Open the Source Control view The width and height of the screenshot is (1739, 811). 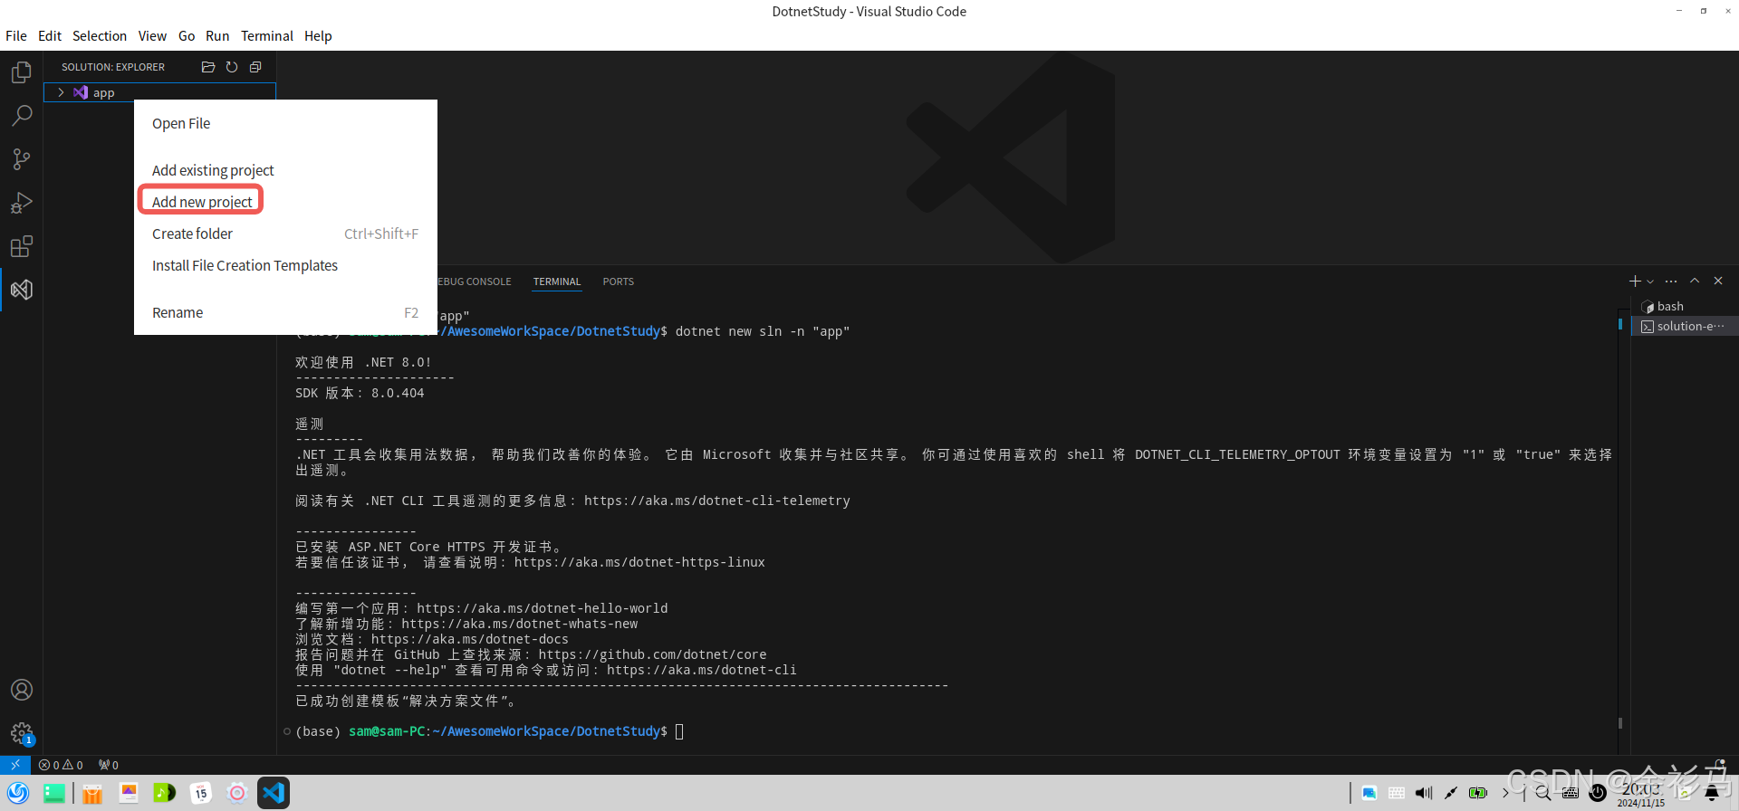coord(22,158)
